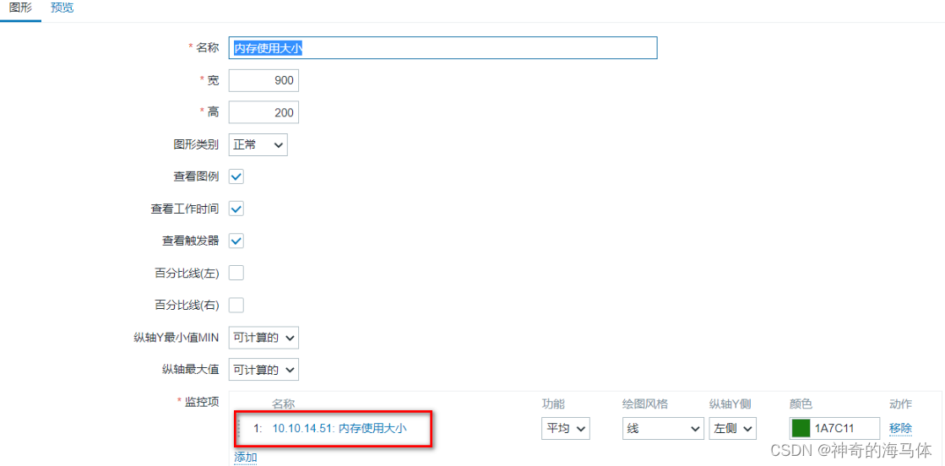Toggle the 查看触发器 checkbox
The image size is (945, 466).
236,241
